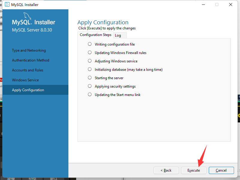Click the Writing configuration file status circle
This screenshot has width=240, height=180.
(x=90, y=44)
